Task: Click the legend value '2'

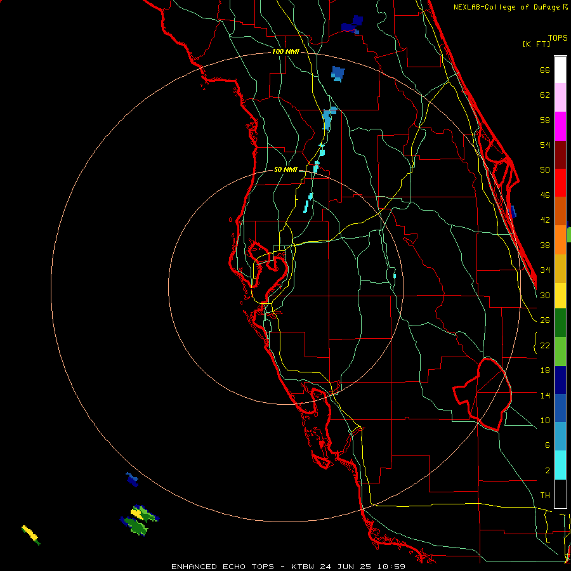Action: [547, 471]
